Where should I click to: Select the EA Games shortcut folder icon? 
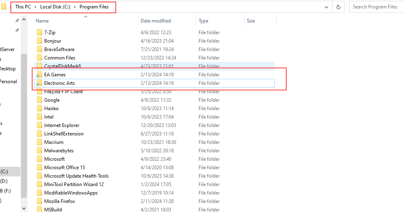(39, 75)
